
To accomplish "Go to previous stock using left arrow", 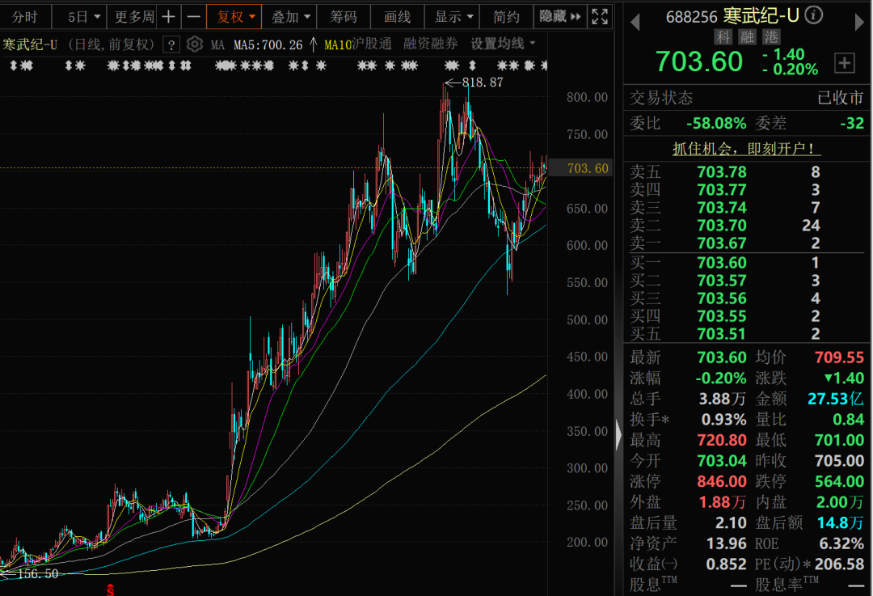I will tap(635, 22).
